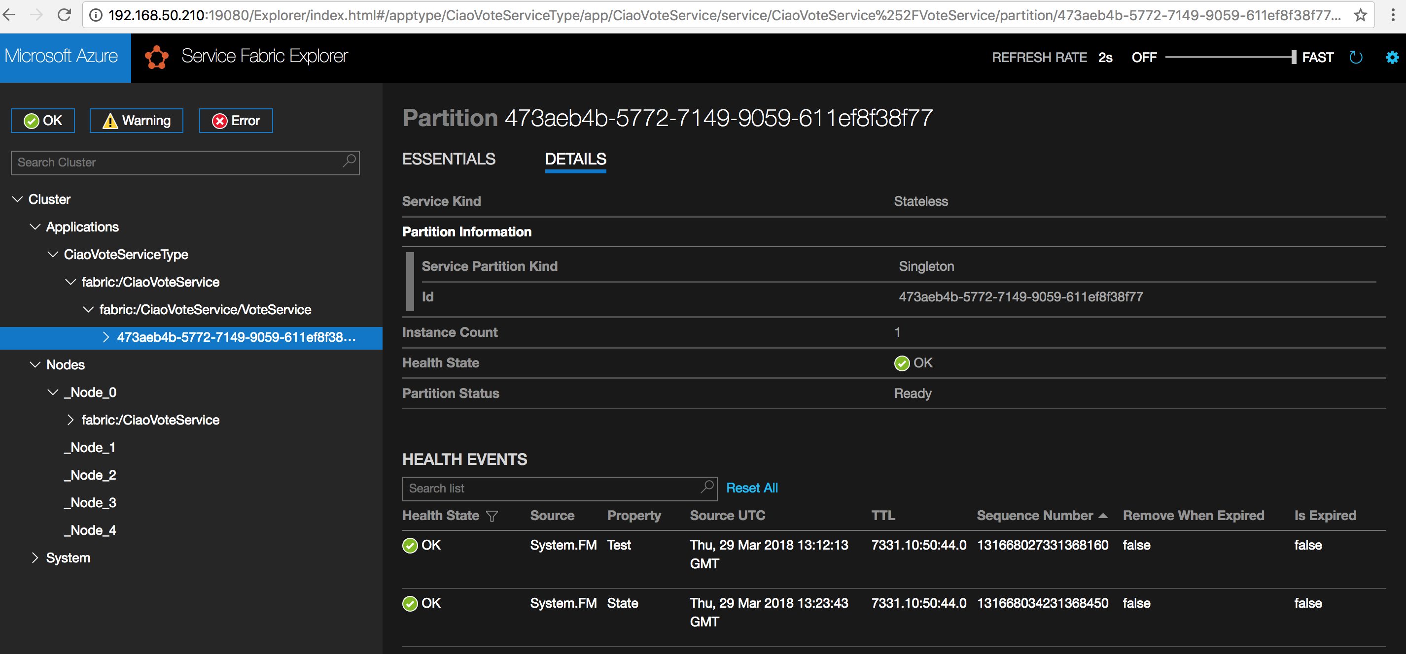Click the Singleton partition kind value
This screenshot has height=654, width=1406.
pyautogui.click(x=926, y=267)
